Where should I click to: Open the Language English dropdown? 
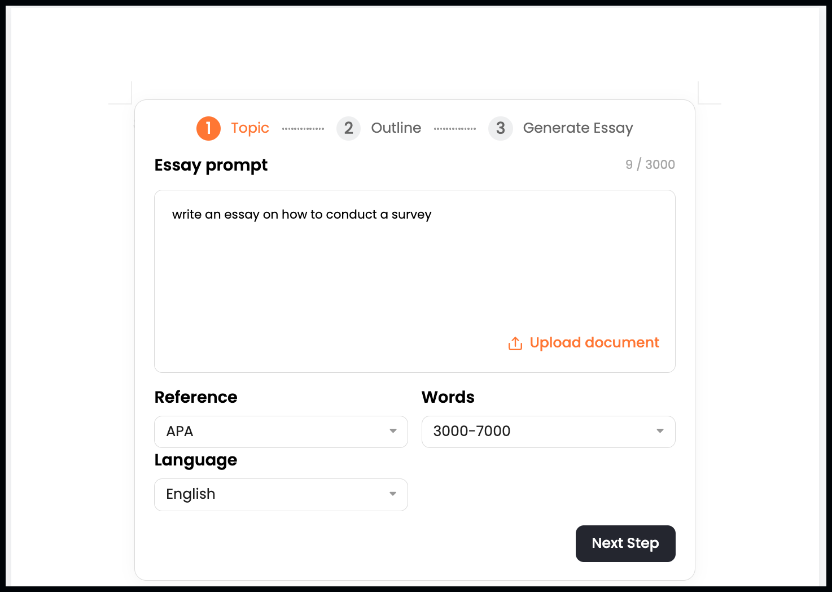coord(281,495)
